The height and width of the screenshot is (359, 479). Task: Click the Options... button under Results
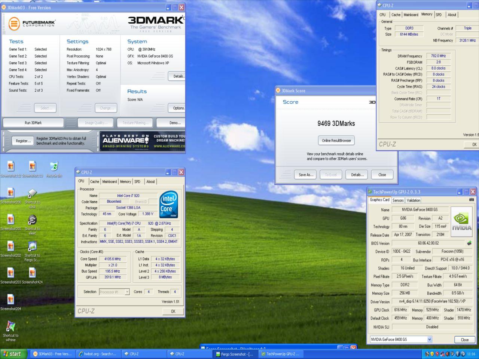pyautogui.click(x=177, y=108)
